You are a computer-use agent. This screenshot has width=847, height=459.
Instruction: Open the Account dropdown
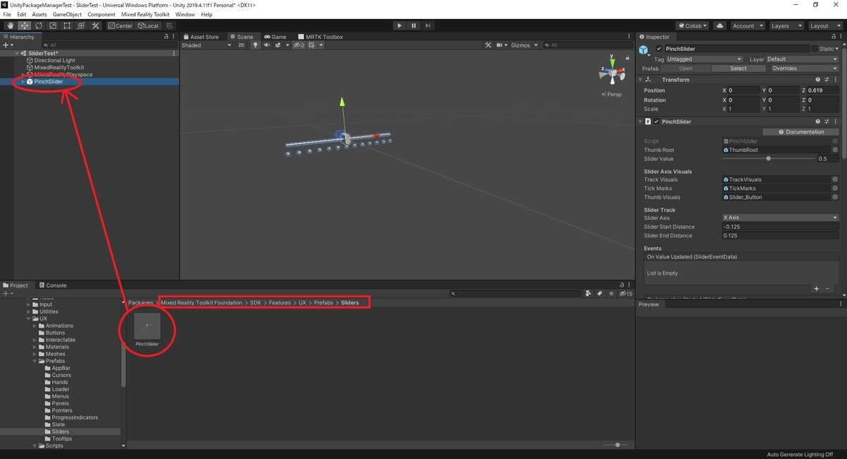(x=747, y=26)
